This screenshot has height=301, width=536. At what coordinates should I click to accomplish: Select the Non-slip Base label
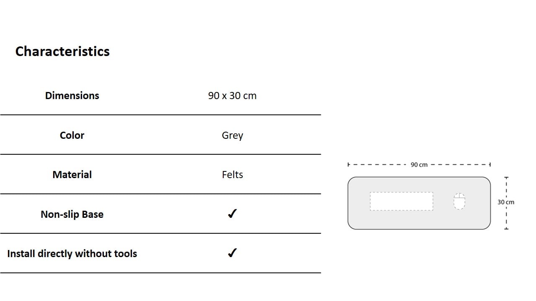tap(72, 214)
